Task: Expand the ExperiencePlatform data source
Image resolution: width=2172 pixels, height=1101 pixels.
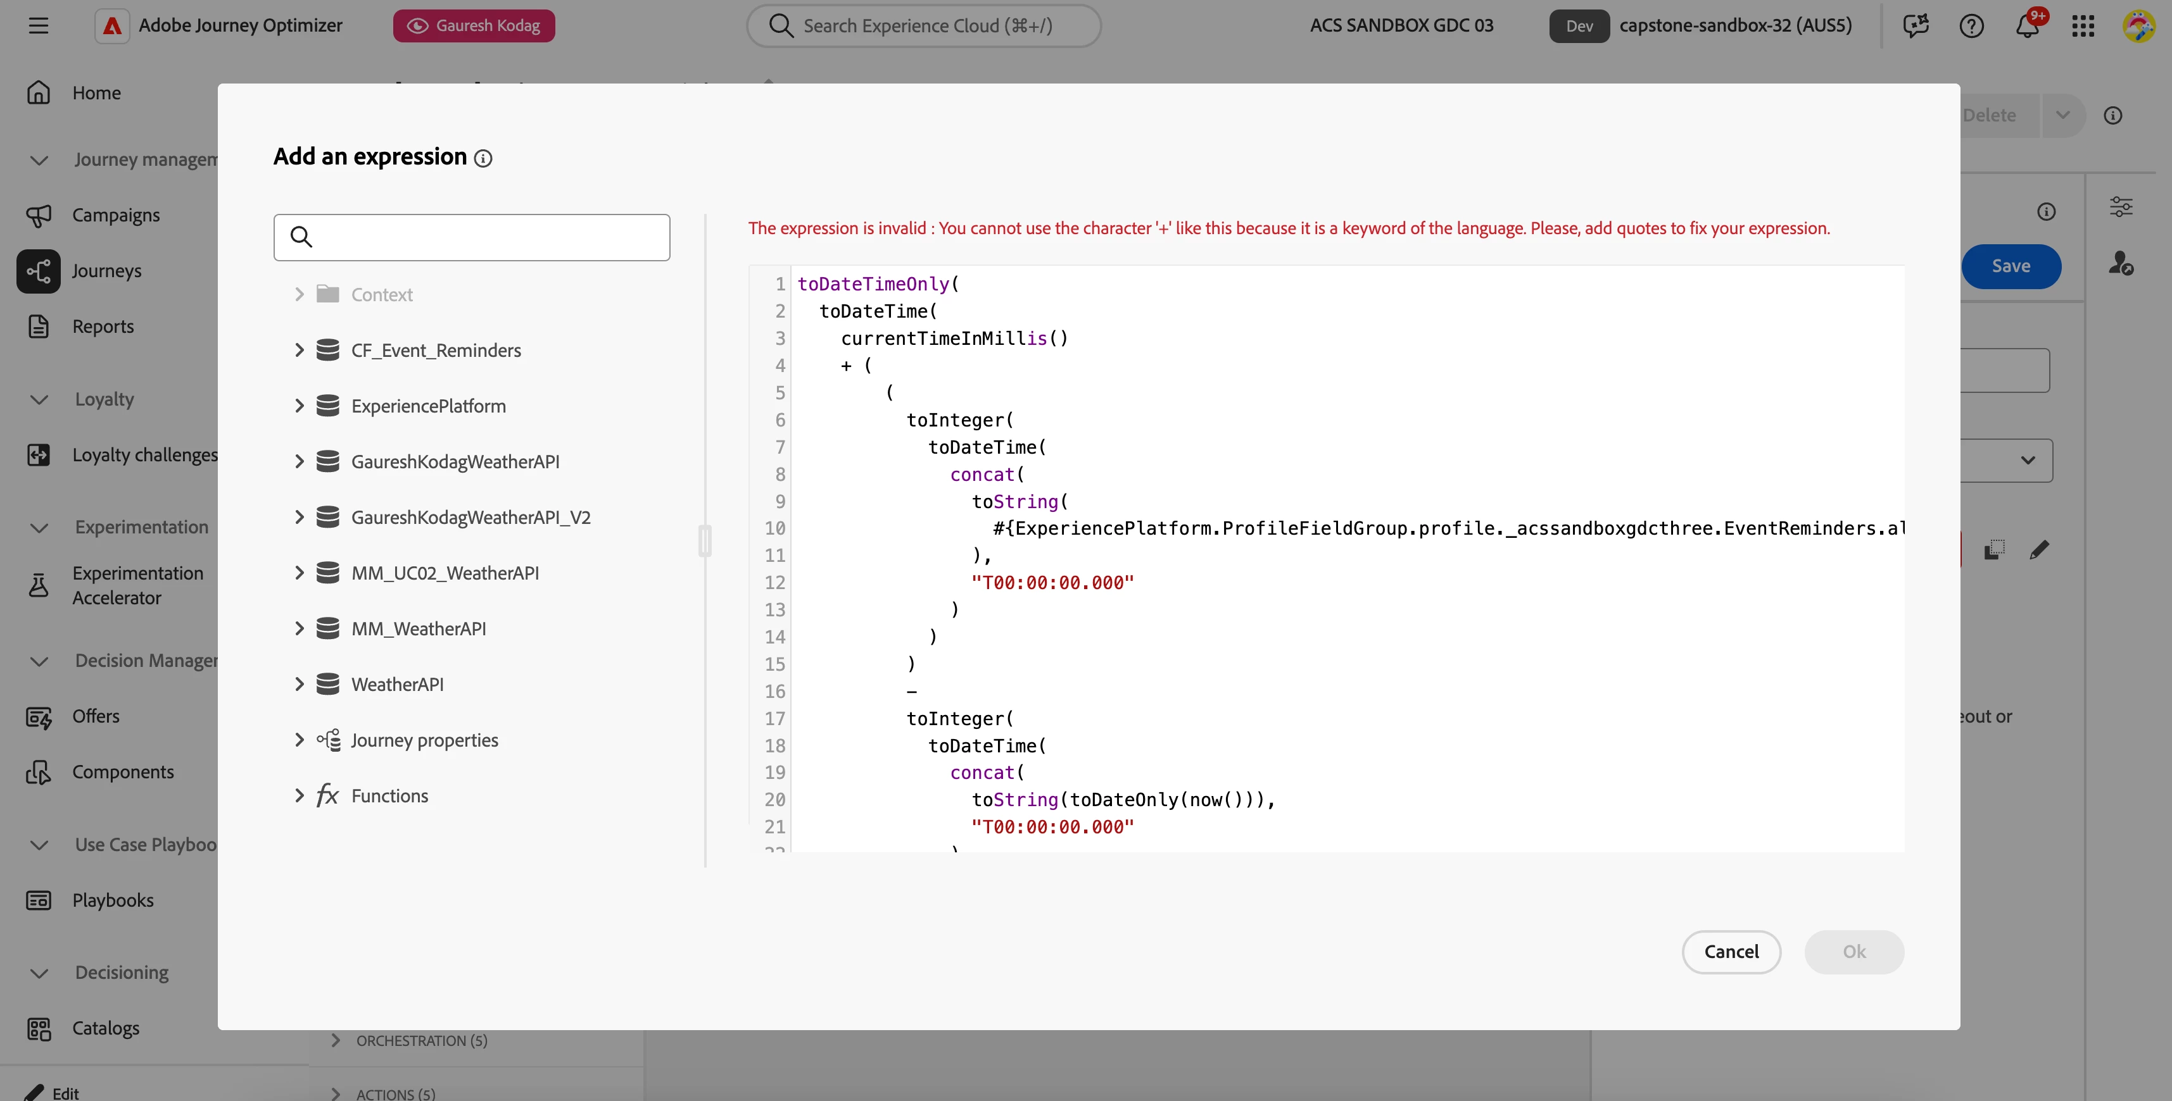Action: click(298, 406)
